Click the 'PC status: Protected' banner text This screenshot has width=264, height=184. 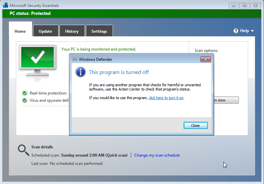pos(30,14)
